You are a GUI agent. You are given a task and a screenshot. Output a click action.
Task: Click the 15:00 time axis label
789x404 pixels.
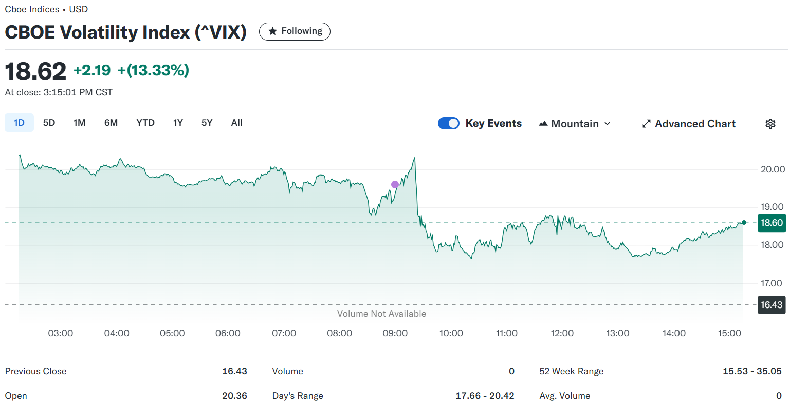click(x=729, y=333)
